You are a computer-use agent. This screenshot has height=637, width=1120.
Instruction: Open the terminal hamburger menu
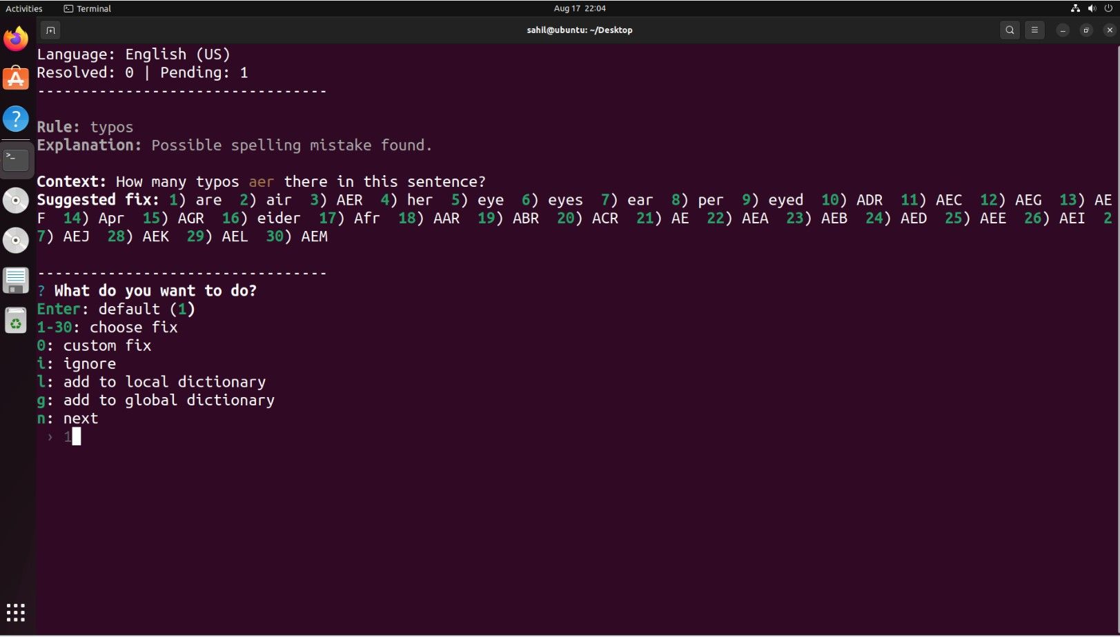[1034, 30]
